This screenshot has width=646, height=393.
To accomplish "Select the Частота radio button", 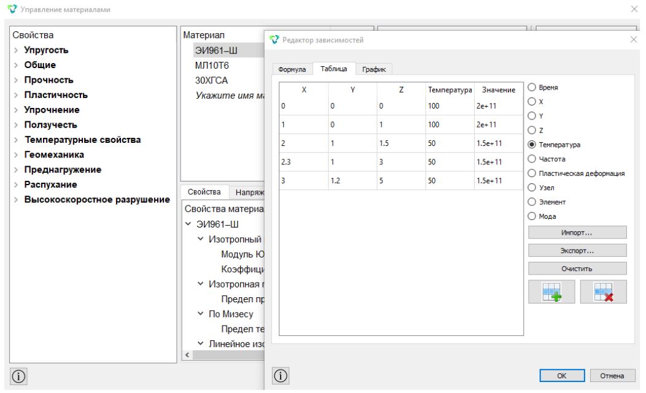I will tap(532, 159).
